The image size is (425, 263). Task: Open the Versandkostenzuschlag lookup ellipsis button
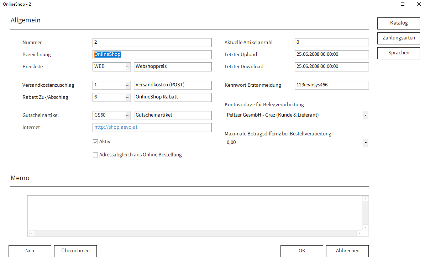[x=128, y=85]
